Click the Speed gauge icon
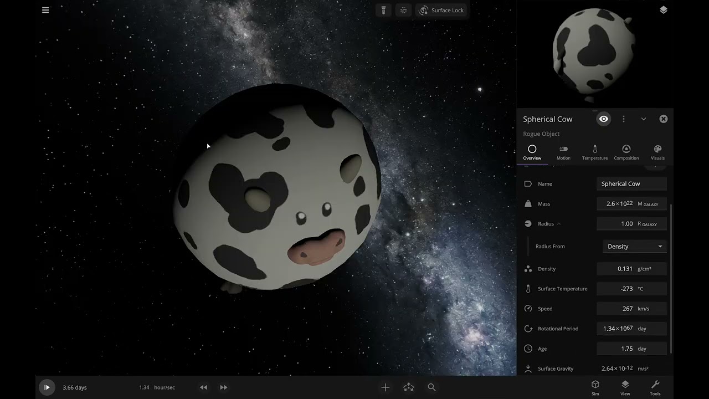This screenshot has height=399, width=709. [528, 309]
